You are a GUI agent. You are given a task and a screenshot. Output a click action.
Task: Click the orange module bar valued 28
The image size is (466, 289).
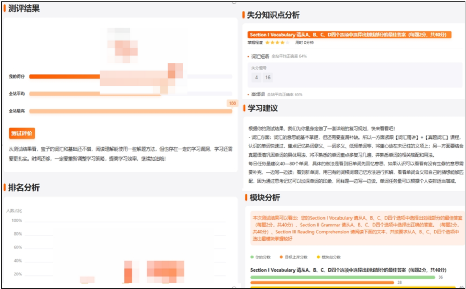point(322,283)
